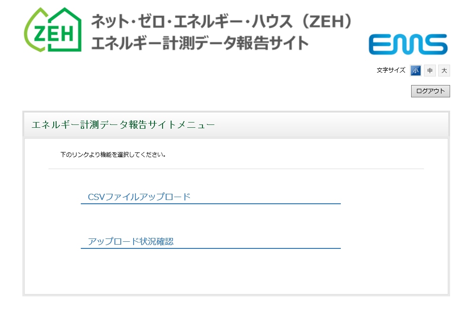Click the instruction text 下のリンクより機能を選択してください
Screen dimensions: 462x313
coord(113,154)
